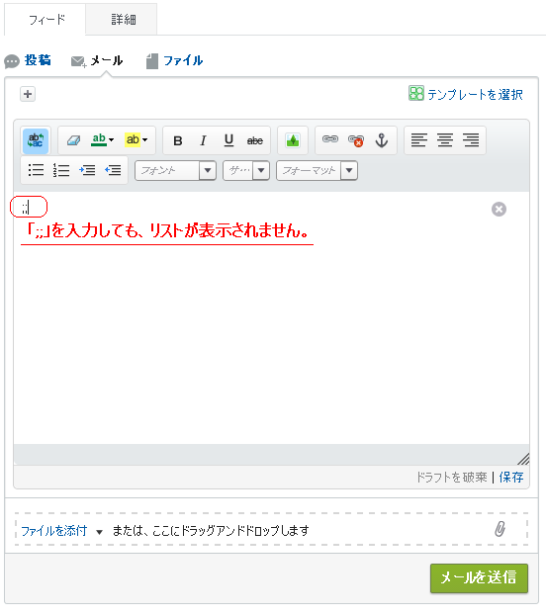
Task: Open the フォント font dropdown
Action: pos(175,170)
